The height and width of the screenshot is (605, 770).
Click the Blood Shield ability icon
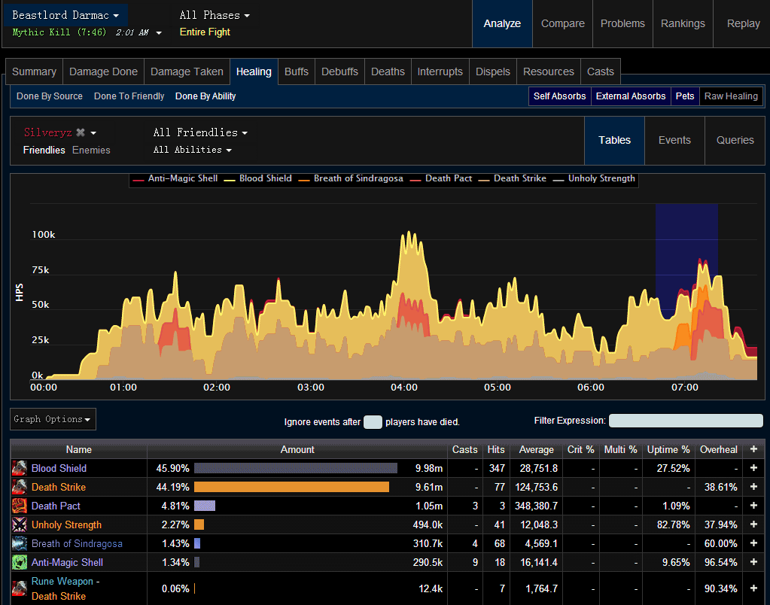(20, 468)
